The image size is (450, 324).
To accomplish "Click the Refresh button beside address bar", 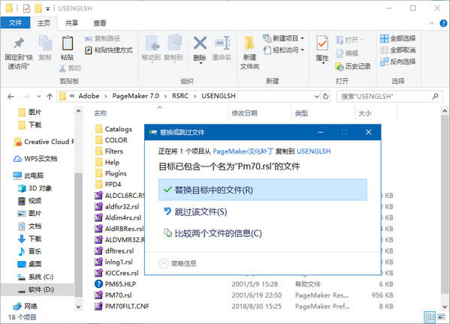I will (x=326, y=97).
